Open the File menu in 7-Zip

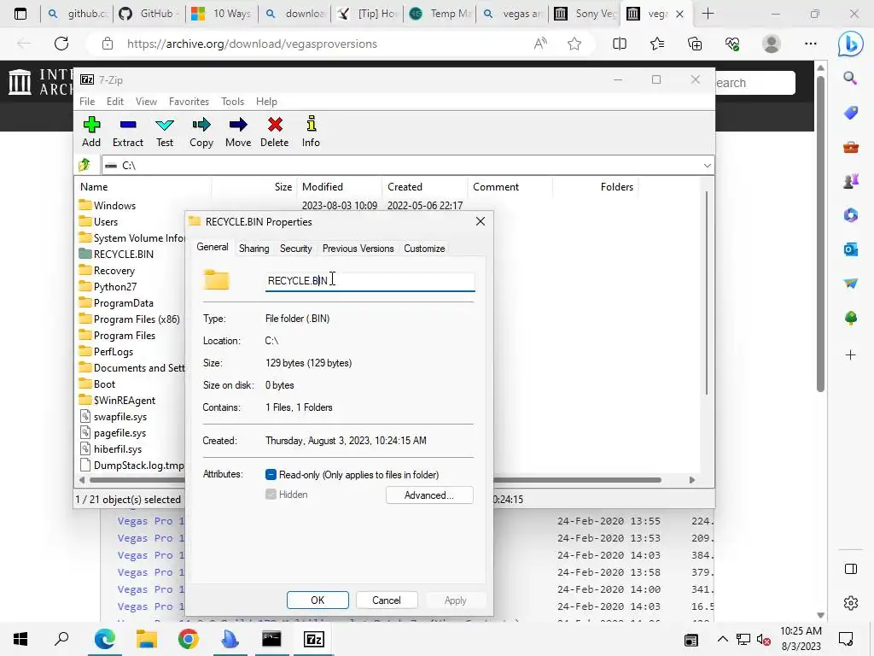87,102
